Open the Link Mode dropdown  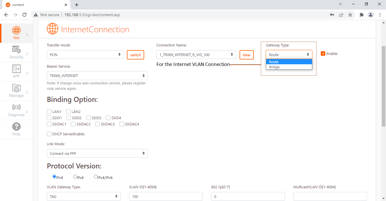pos(97,153)
